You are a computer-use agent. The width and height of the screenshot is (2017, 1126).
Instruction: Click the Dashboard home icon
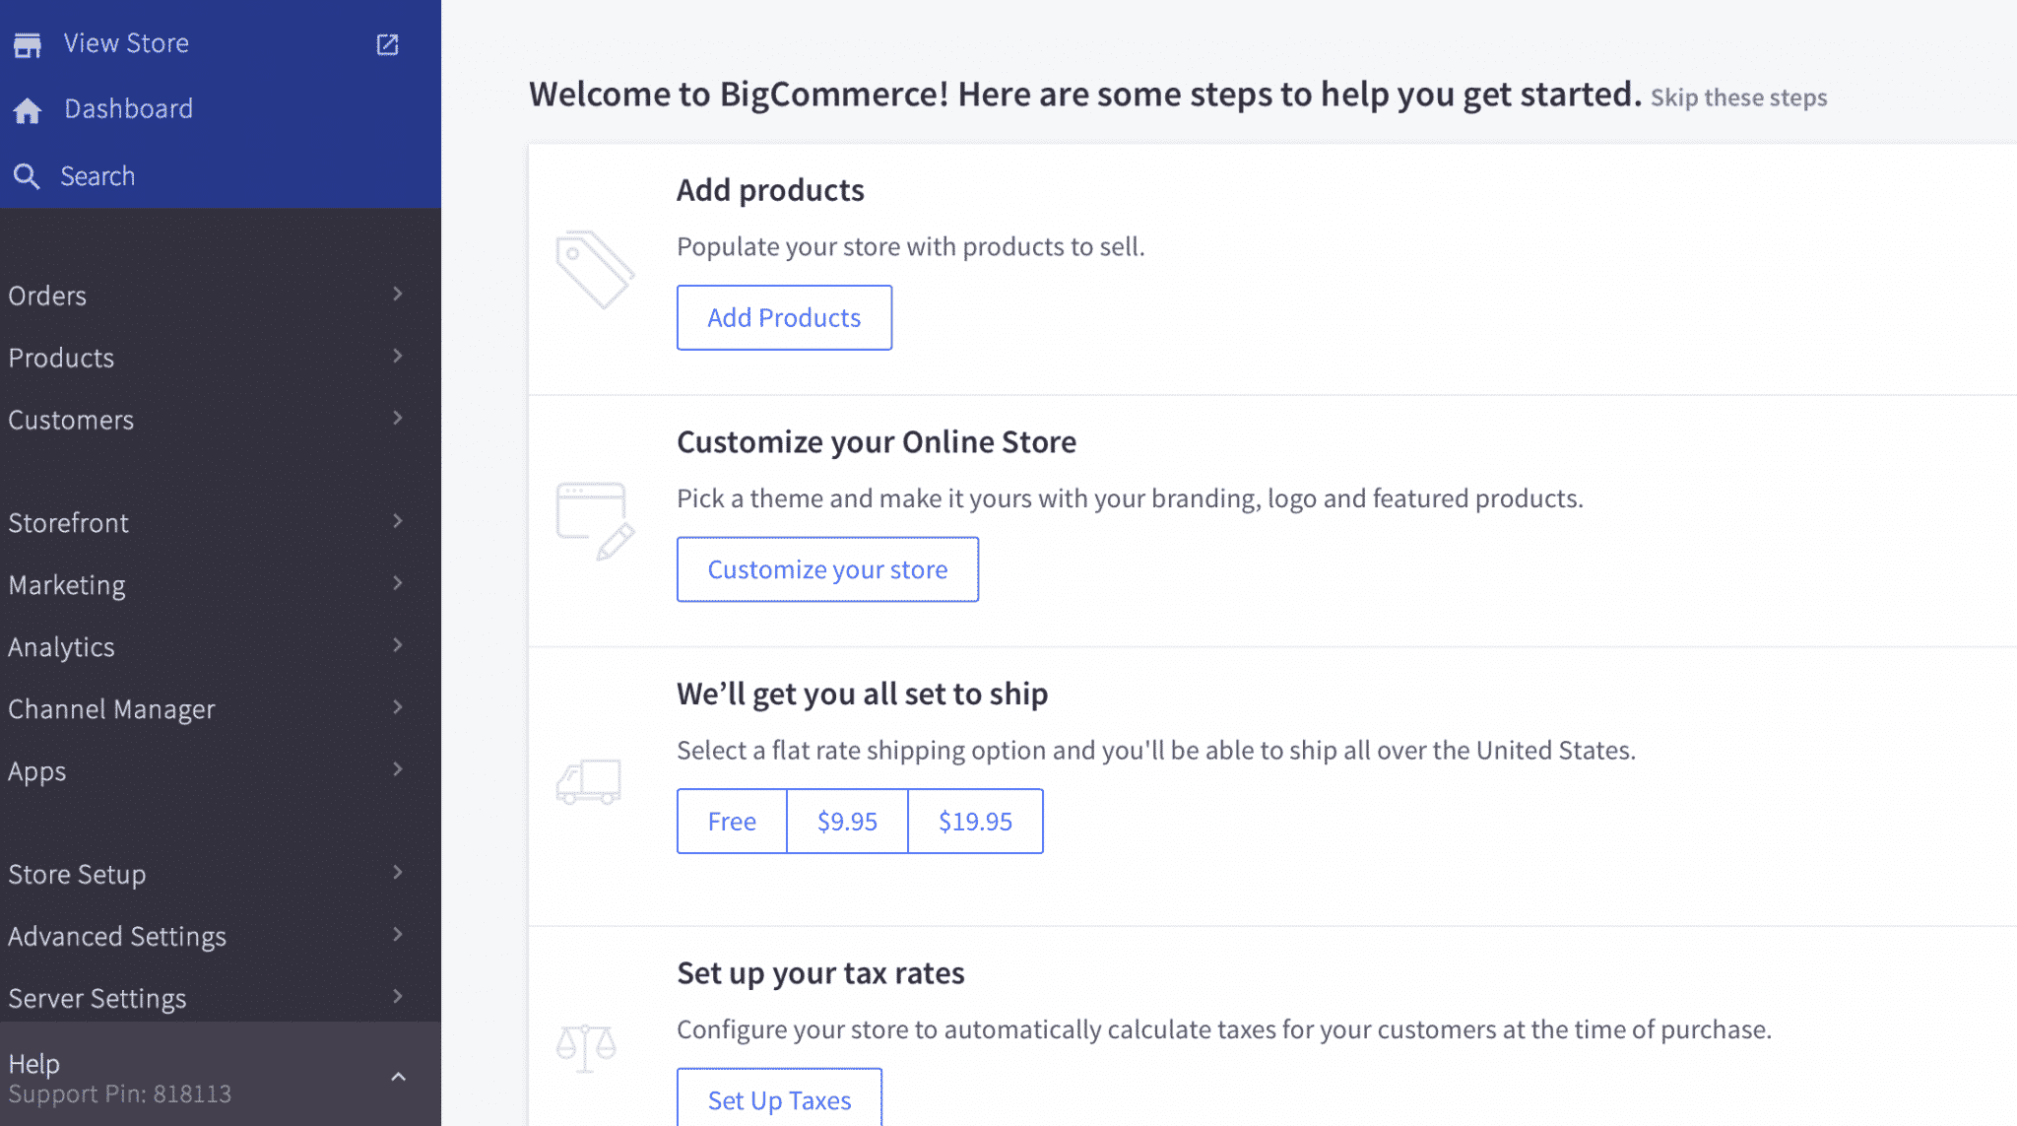pyautogui.click(x=28, y=110)
